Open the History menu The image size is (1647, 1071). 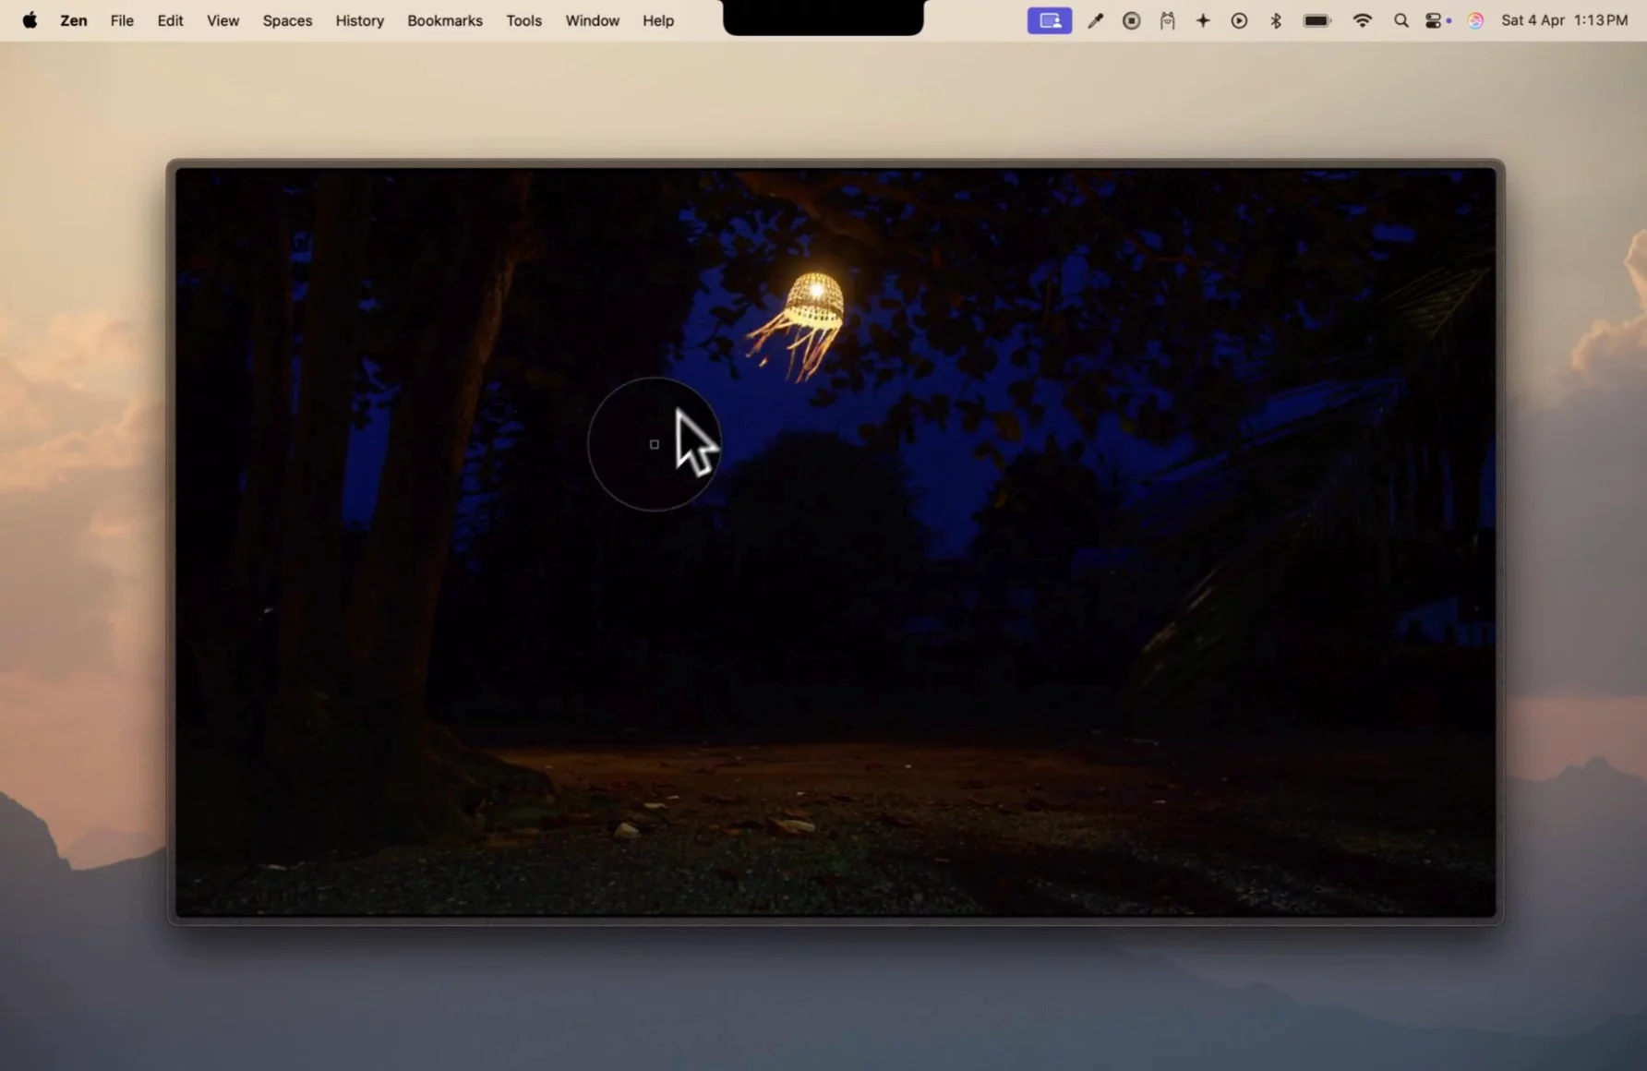(359, 20)
